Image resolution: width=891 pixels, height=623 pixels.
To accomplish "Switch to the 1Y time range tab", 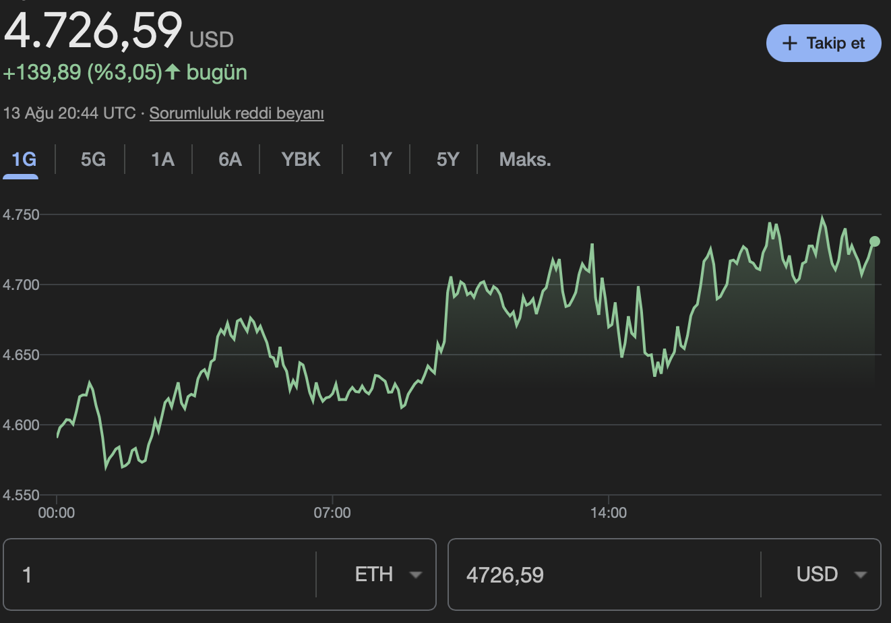I will 380,160.
